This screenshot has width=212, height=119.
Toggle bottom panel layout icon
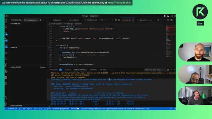click(168, 16)
